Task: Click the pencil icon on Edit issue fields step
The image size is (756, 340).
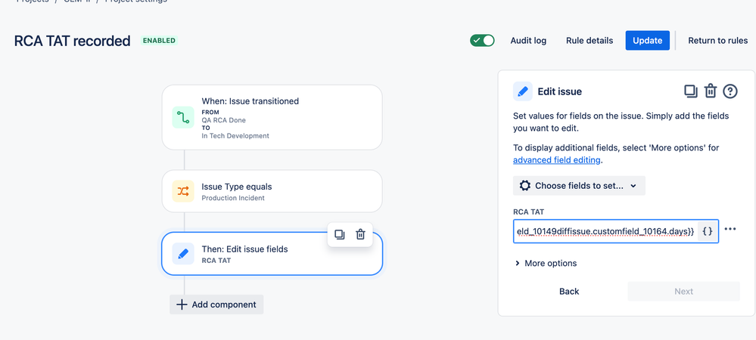Action: pos(183,254)
